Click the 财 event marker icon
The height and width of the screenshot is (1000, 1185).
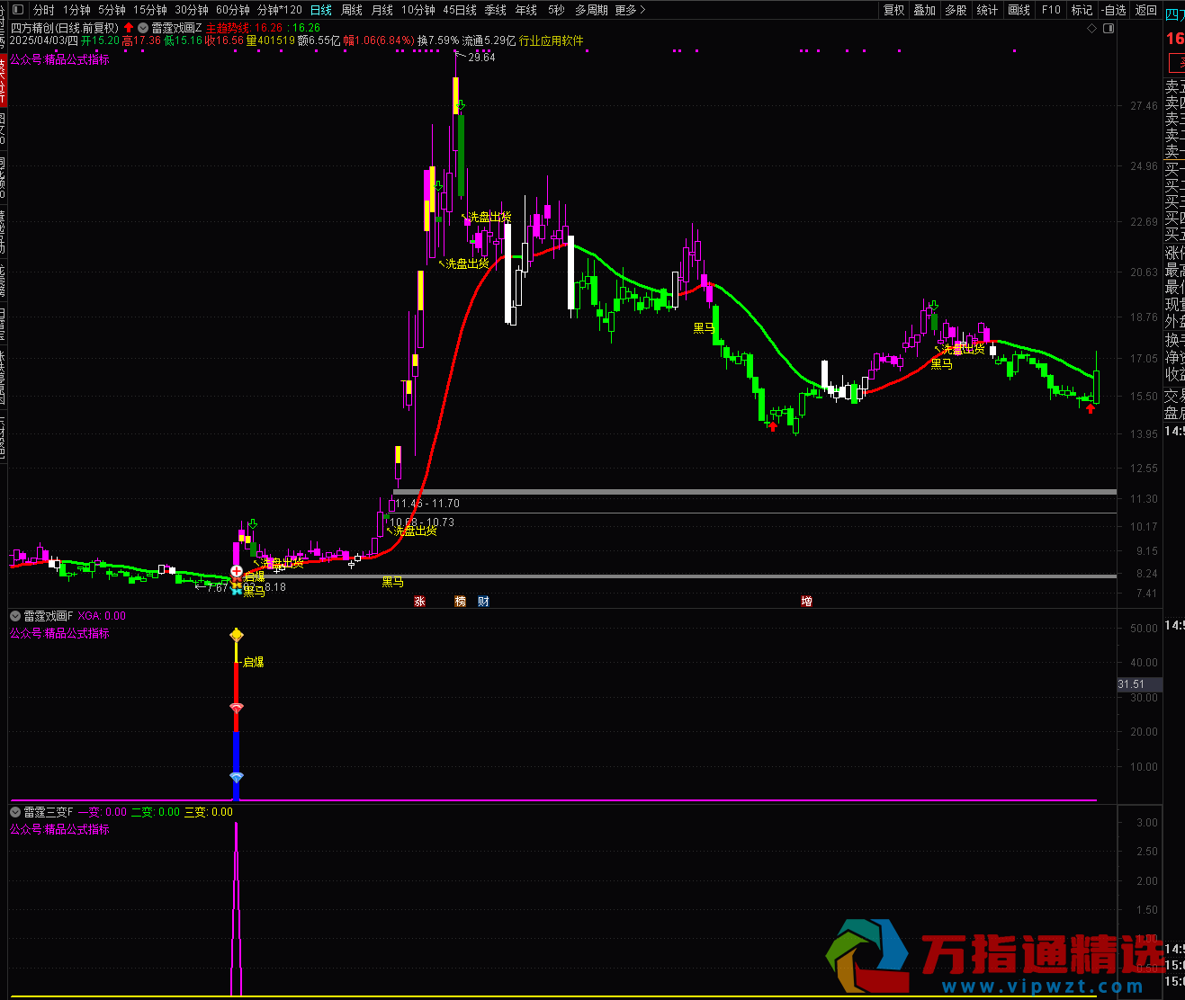click(x=484, y=601)
